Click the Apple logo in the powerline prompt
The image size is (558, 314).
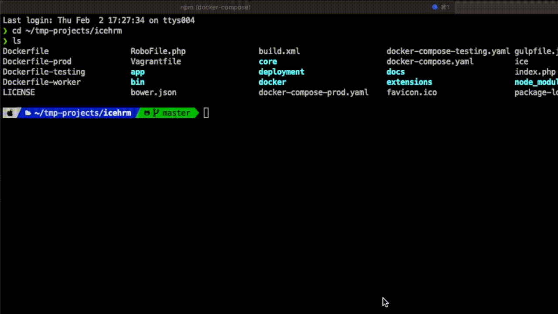click(x=10, y=113)
